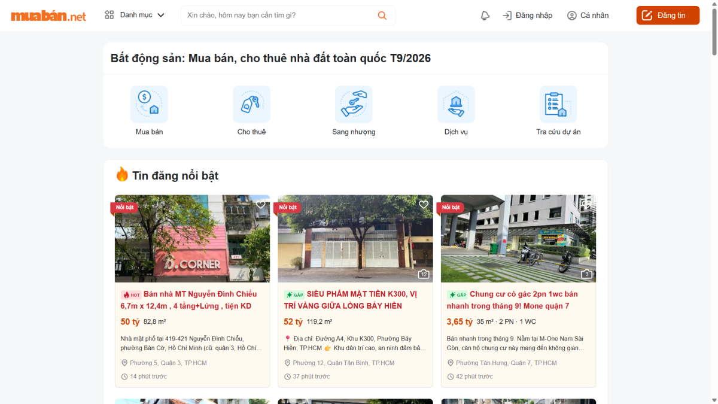This screenshot has width=718, height=404.
Task: Click the GẤP tag on K300 listing
Action: click(x=294, y=295)
